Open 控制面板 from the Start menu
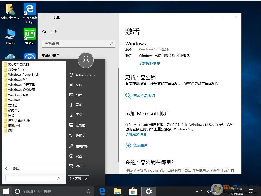The image size is (261, 196). click(x=82, y=146)
